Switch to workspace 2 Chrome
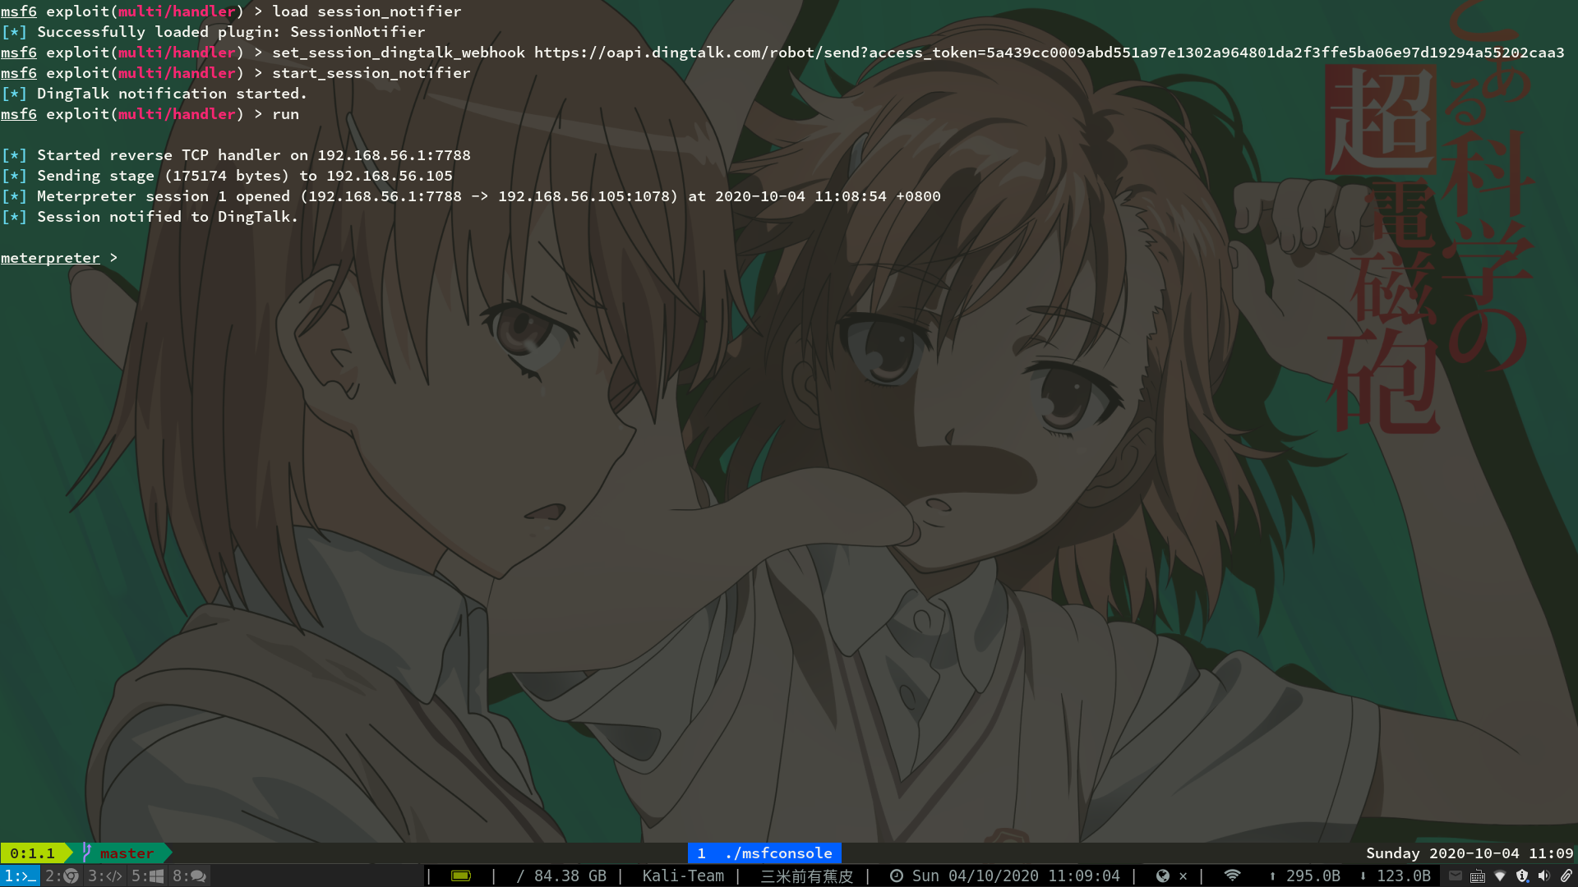 click(x=62, y=876)
